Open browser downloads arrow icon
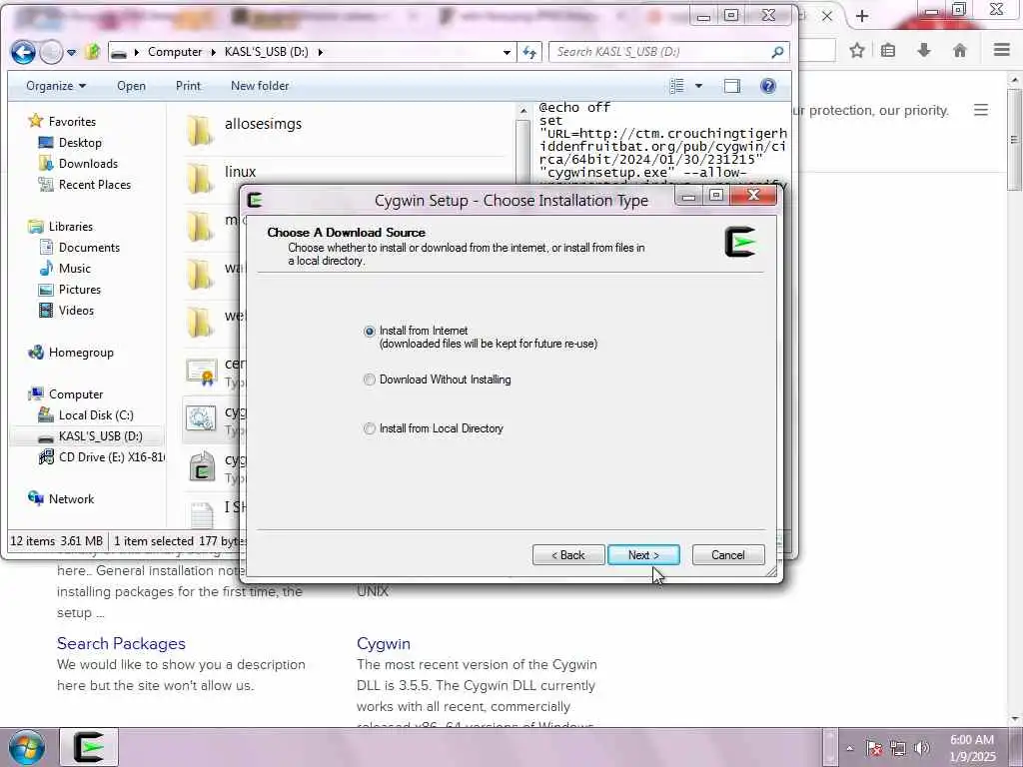 point(924,50)
